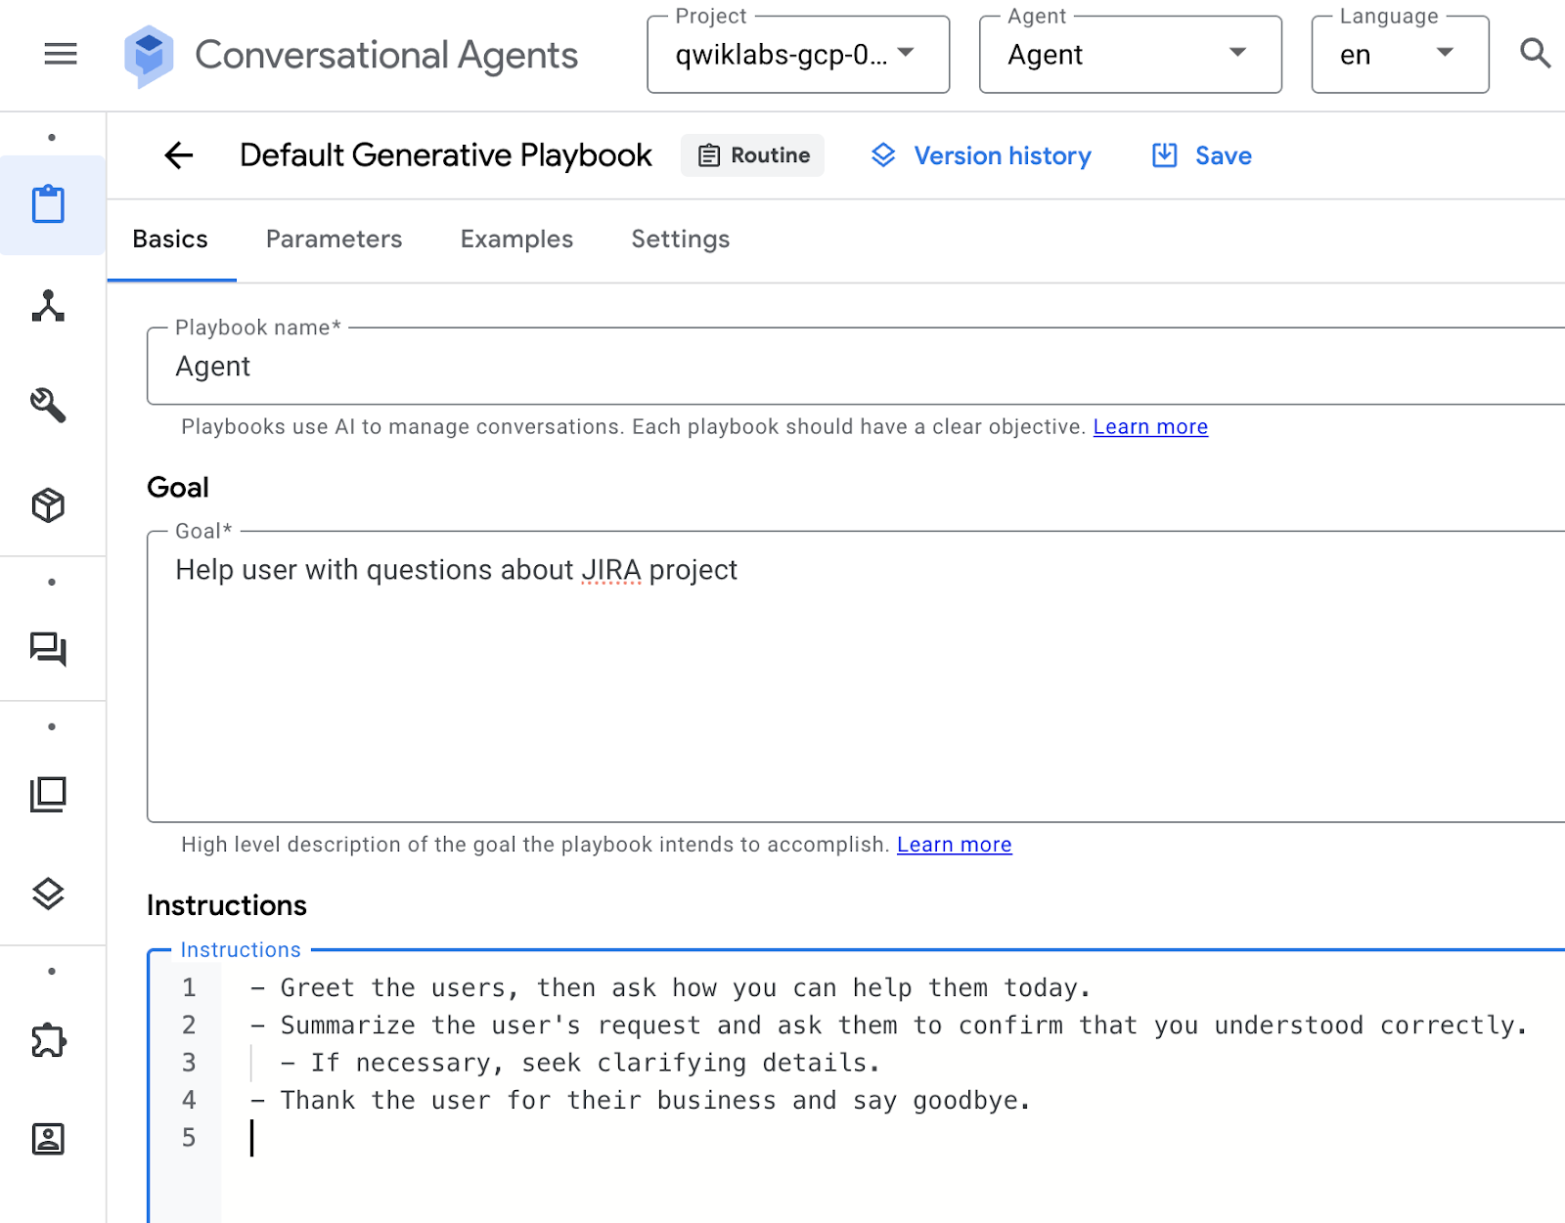The image size is (1565, 1223).
Task: Open the layers icon in sidebar
Action: [x=49, y=894]
